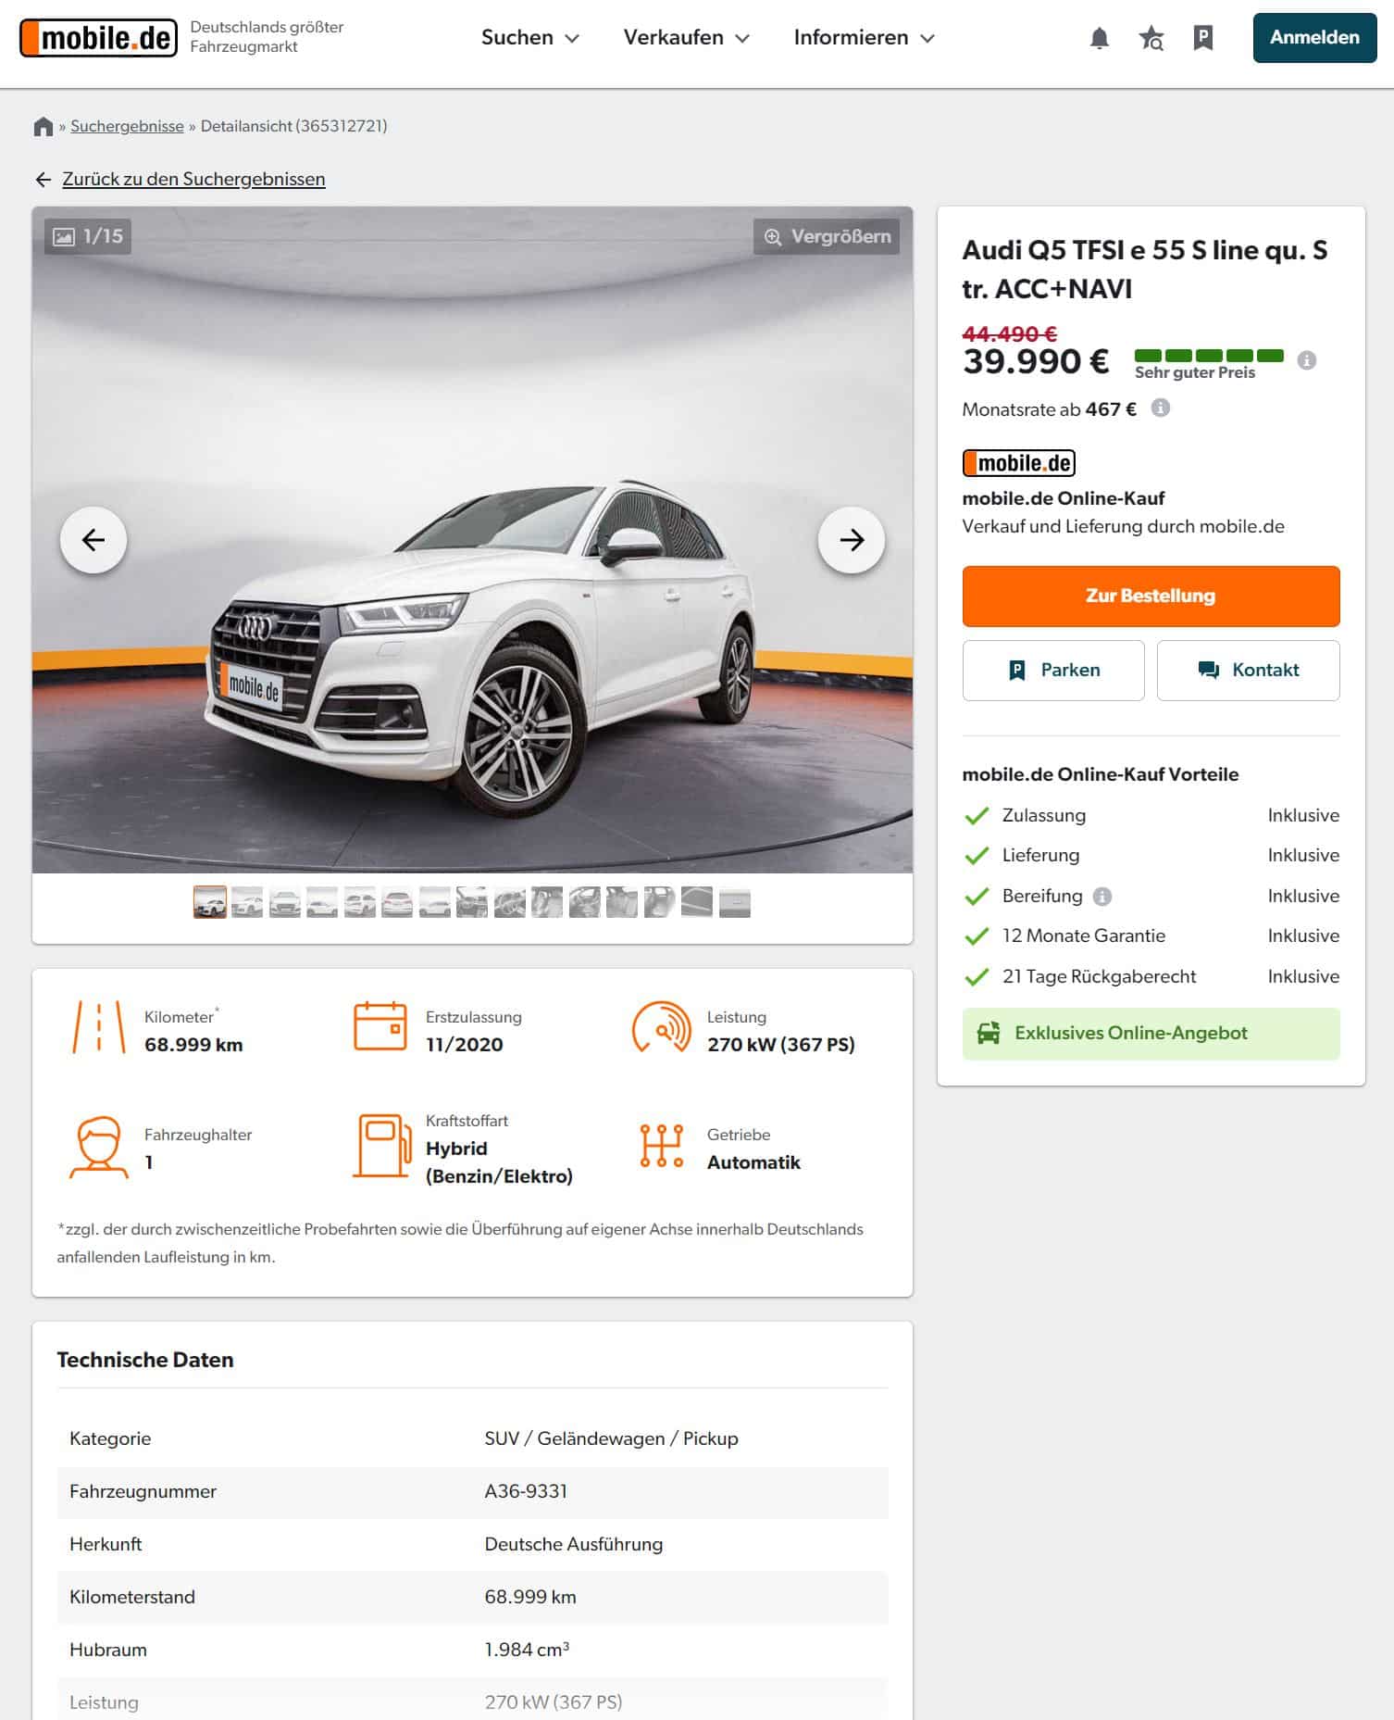Expand the Verkaufen menu
This screenshot has height=1720, width=1394.
click(x=686, y=38)
